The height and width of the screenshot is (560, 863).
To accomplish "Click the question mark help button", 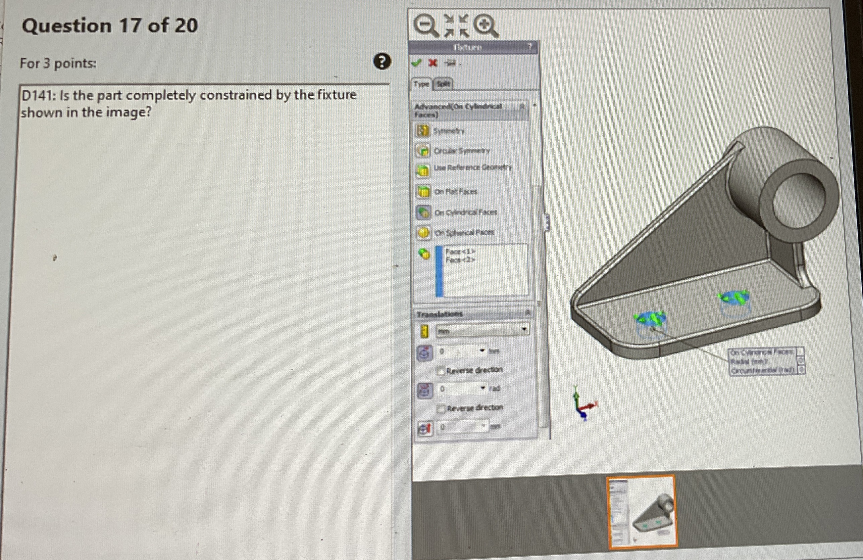I will point(382,61).
